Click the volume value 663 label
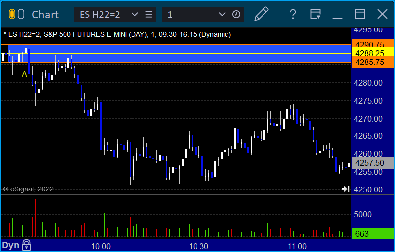The height and width of the screenshot is (252, 395). pyautogui.click(x=372, y=234)
